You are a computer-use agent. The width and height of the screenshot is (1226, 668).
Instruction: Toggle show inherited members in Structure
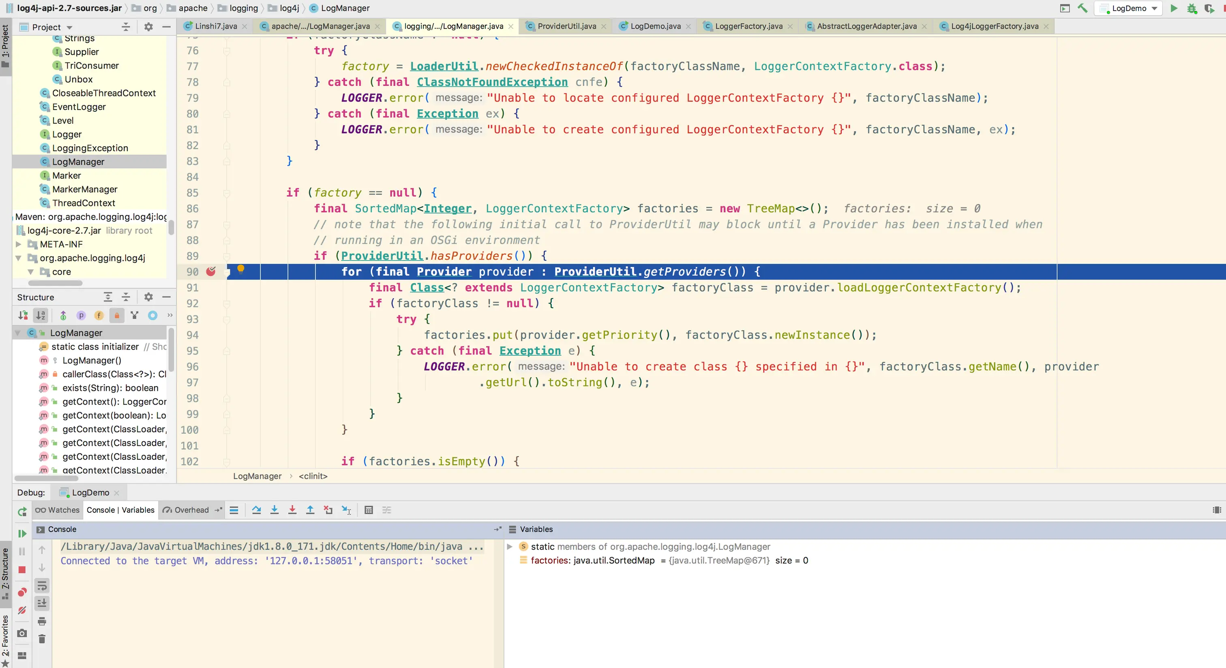coord(63,315)
